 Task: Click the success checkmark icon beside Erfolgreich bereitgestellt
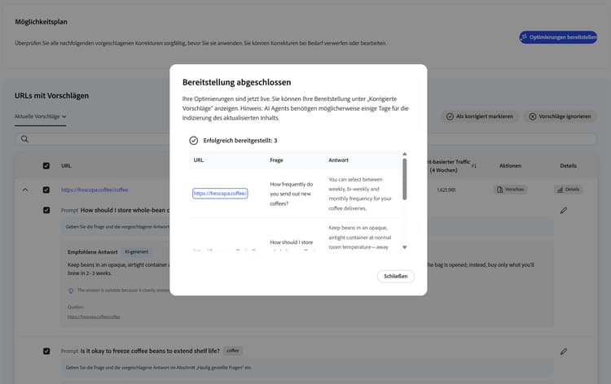click(x=194, y=141)
